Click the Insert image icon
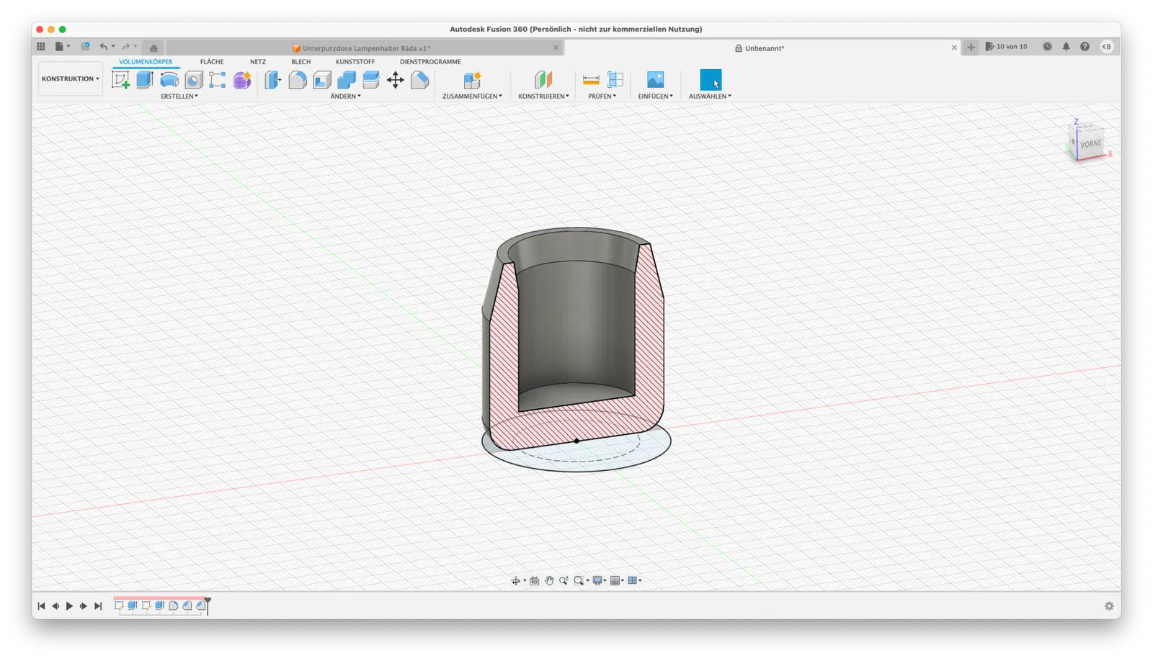Screen dimensions: 1153x661 click(655, 80)
